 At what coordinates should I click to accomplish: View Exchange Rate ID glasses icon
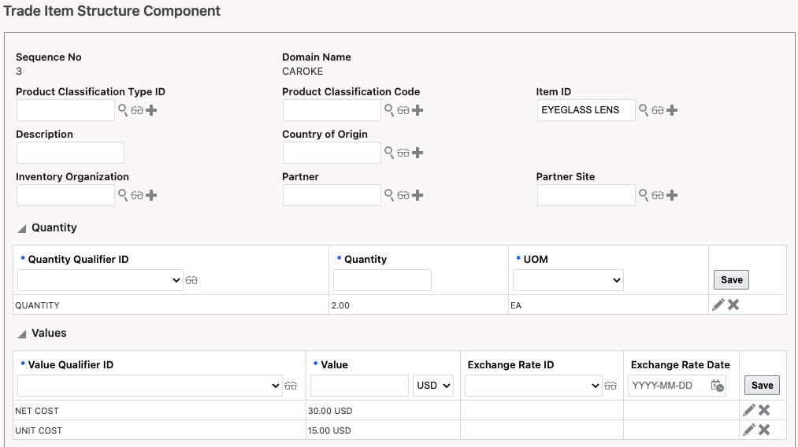(x=611, y=386)
